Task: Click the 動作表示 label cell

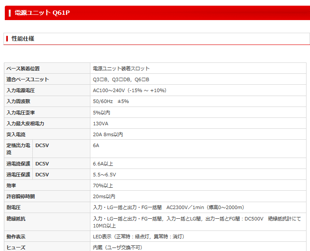Action: 47,236
